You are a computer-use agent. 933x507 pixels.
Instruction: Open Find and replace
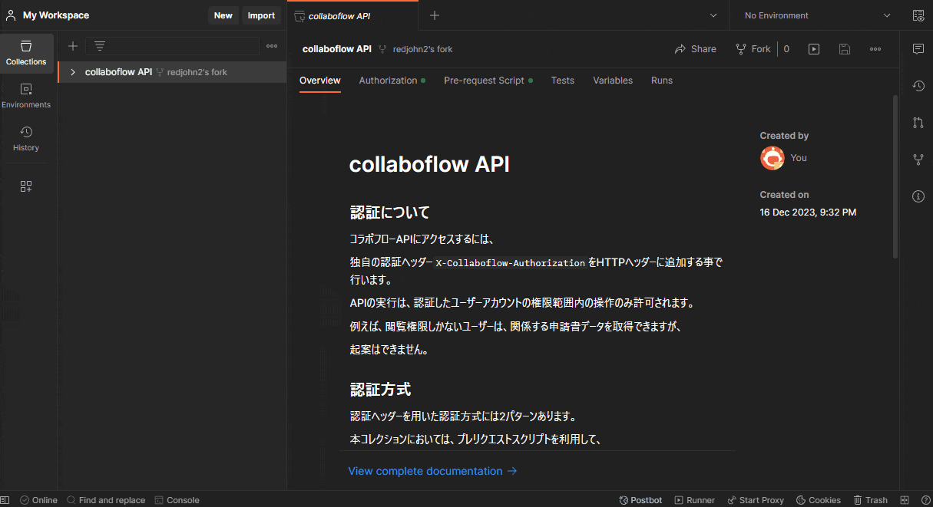[106, 500]
